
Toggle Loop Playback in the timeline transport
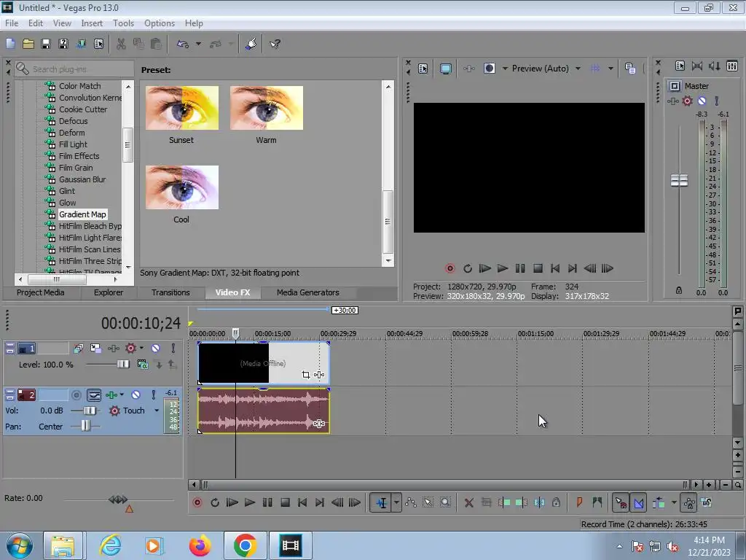215,502
